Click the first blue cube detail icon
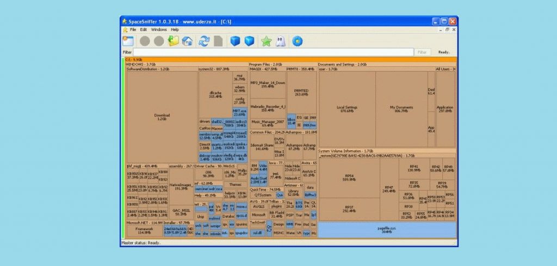The width and height of the screenshot is (557, 266). coord(235,41)
